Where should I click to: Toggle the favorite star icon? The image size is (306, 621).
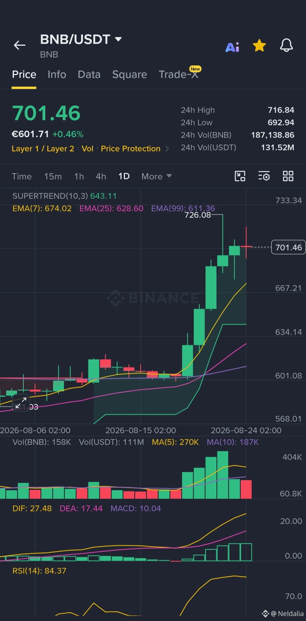259,46
